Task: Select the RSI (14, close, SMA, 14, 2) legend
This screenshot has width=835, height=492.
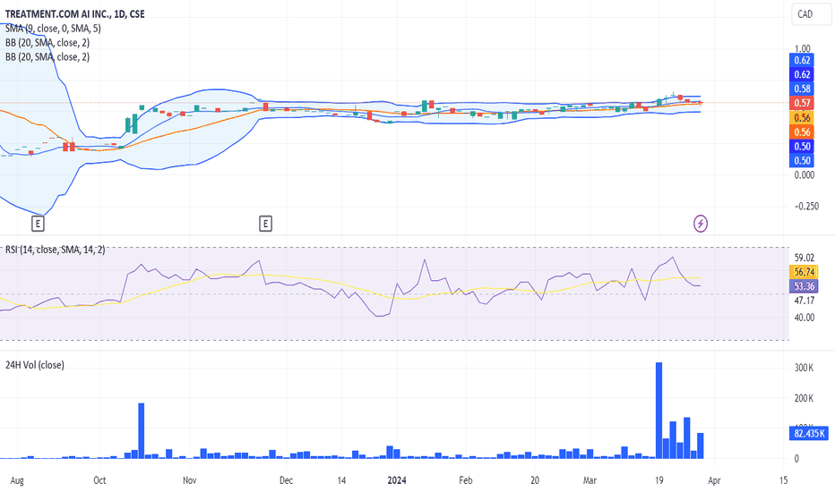Action: click(56, 249)
